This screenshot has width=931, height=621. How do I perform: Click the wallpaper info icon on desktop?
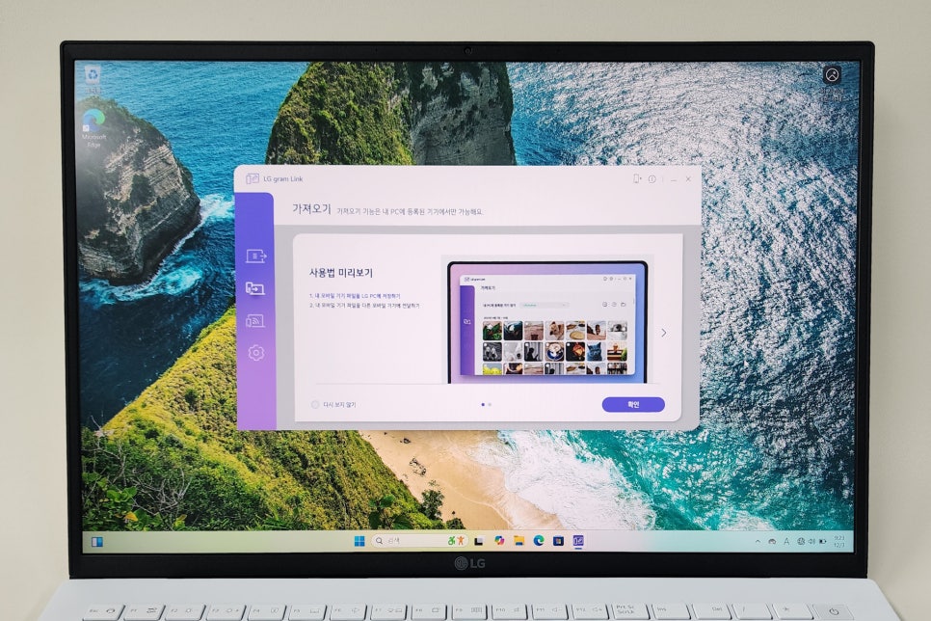833,75
